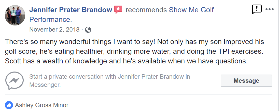Open Jennifer Prater Brandow's profile picture
The height and width of the screenshot is (111, 279).
pos(15,15)
